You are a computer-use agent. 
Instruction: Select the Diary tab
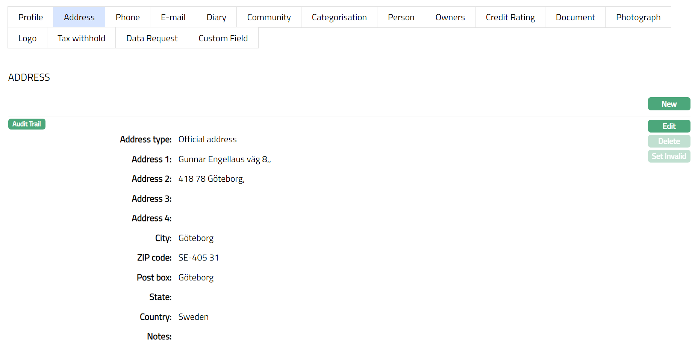pyautogui.click(x=216, y=17)
